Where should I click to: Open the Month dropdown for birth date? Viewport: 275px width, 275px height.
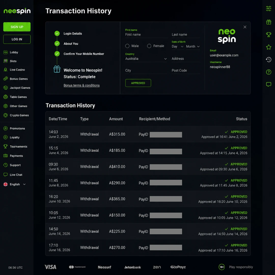coord(193,47)
